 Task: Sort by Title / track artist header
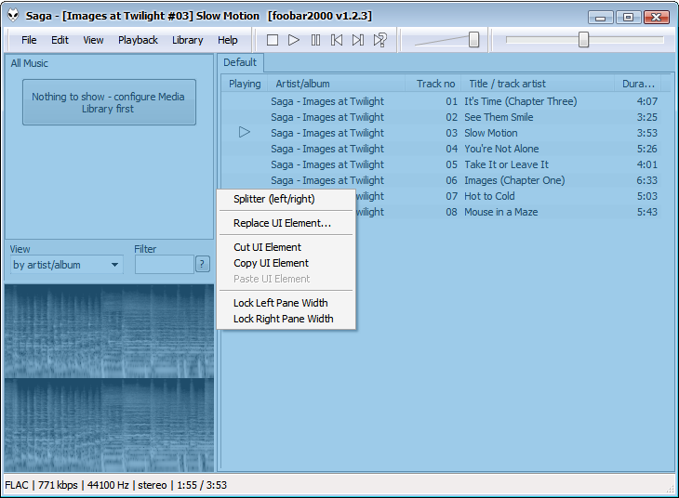pyautogui.click(x=538, y=84)
